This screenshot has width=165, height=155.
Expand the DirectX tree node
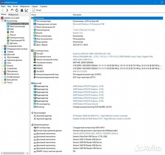[x=2, y=66]
